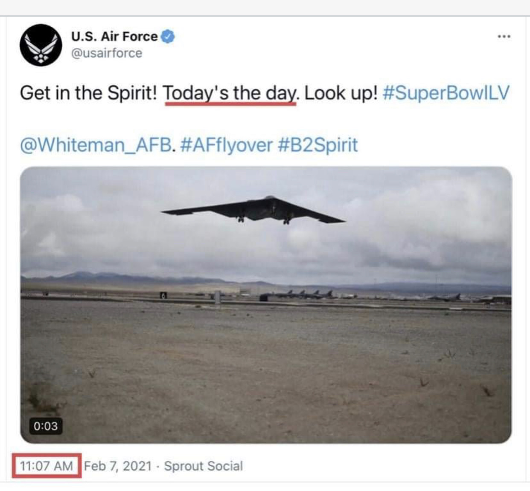Viewport: 530px width, 491px height.
Task: Play the B-2 bomber flyover video
Action: pyautogui.click(x=265, y=305)
